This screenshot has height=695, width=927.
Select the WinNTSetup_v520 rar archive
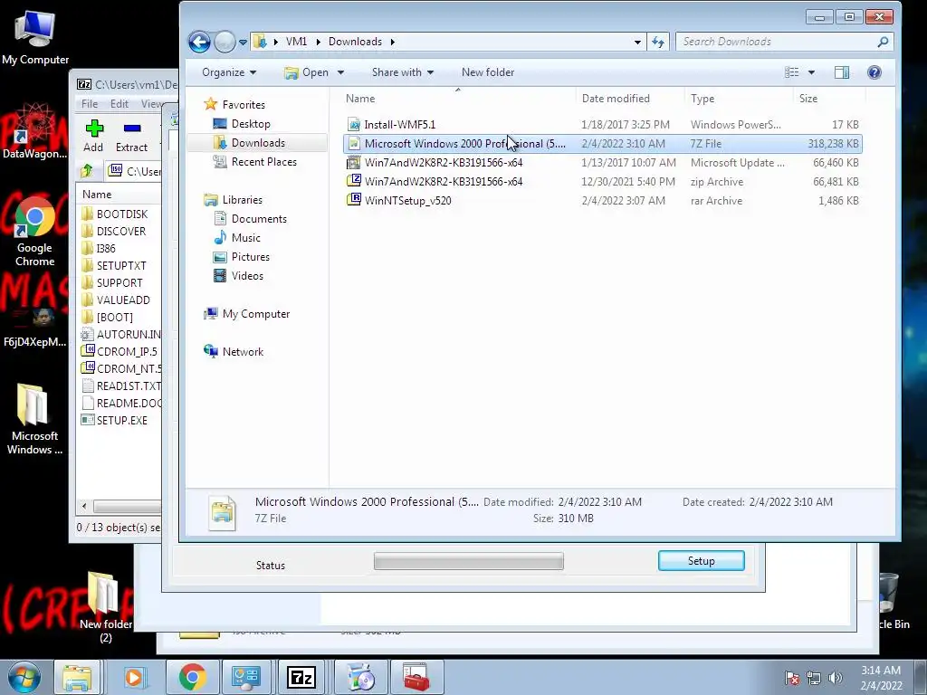[x=602, y=200]
